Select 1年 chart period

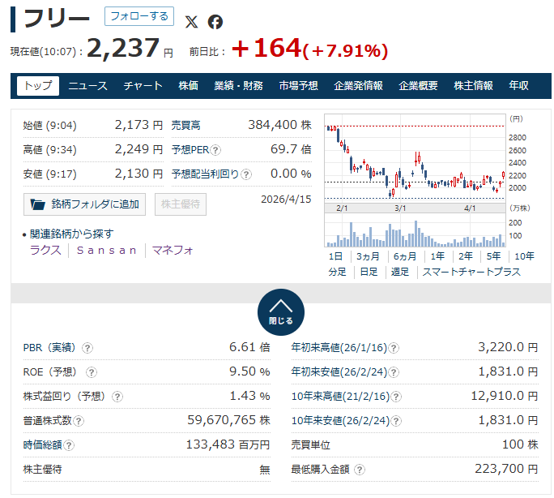click(437, 256)
